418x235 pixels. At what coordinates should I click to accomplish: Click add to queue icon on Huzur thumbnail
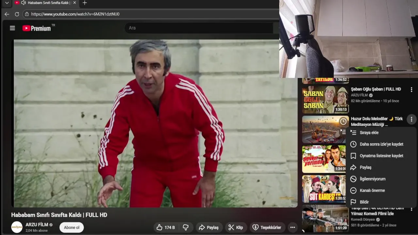point(343,132)
